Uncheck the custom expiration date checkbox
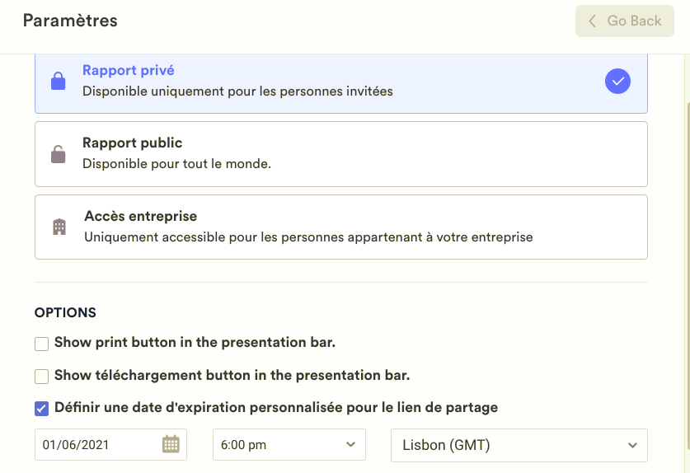The image size is (690, 473). [x=42, y=408]
